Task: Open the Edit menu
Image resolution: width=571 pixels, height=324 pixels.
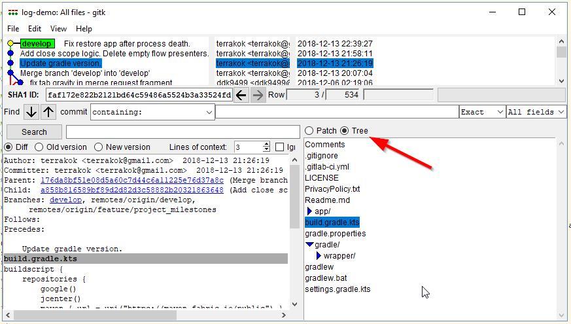Action: (x=35, y=29)
